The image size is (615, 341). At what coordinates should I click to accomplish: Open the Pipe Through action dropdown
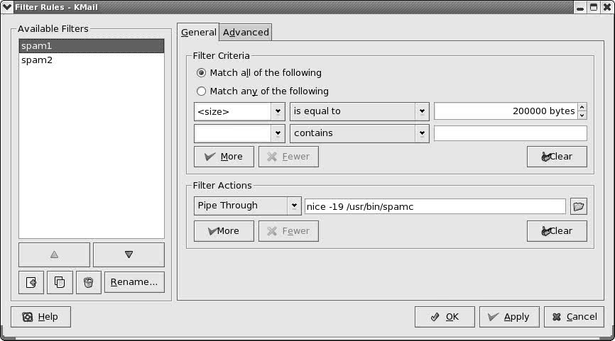pos(294,206)
